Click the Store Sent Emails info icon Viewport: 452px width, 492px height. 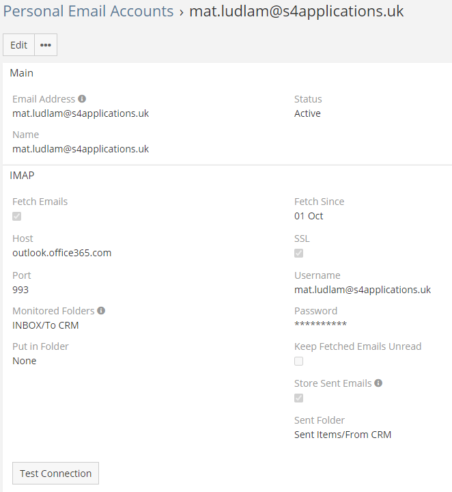(x=378, y=383)
